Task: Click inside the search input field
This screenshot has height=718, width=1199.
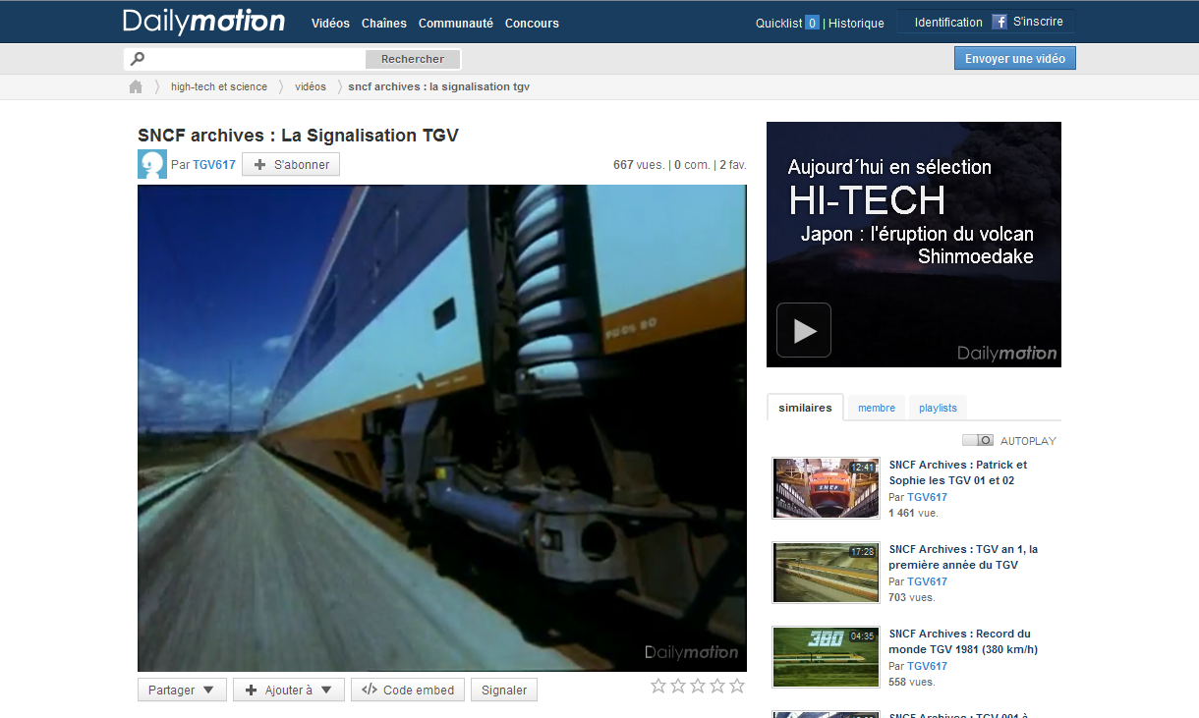Action: (x=256, y=59)
